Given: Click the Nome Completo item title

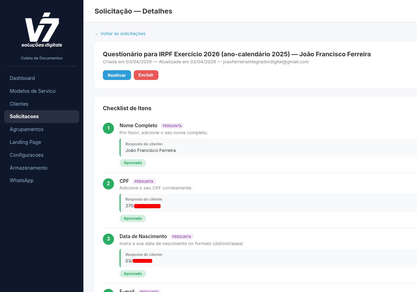Looking at the screenshot, I should [x=138, y=125].
